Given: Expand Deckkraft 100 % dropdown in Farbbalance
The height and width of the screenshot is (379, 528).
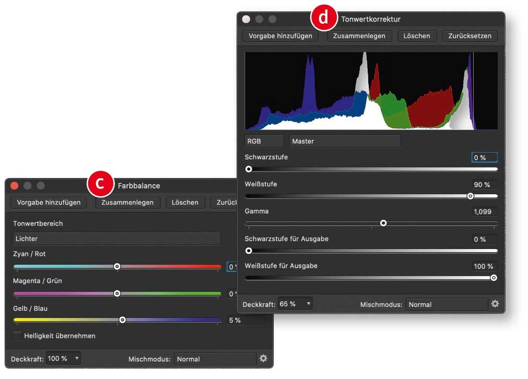Looking at the screenshot, I should [x=63, y=359].
